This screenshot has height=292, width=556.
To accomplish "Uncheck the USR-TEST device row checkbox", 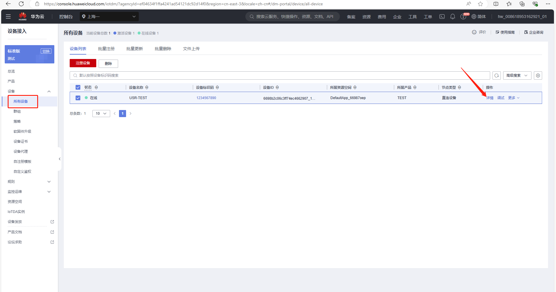I will coord(78,98).
